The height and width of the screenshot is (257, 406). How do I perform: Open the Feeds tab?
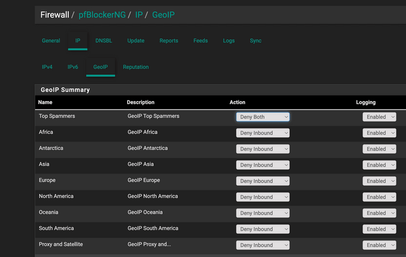[200, 41]
